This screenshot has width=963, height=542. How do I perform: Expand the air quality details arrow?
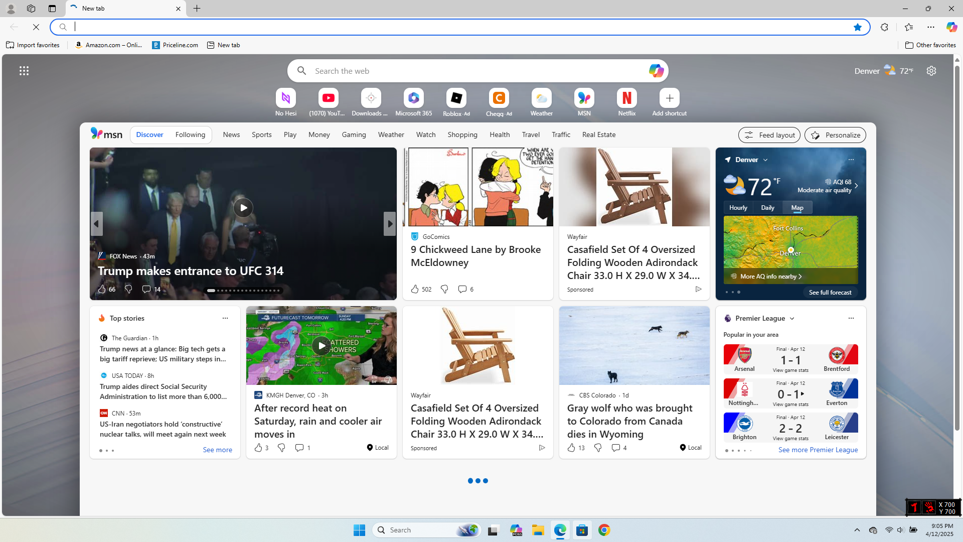pyautogui.click(x=856, y=186)
